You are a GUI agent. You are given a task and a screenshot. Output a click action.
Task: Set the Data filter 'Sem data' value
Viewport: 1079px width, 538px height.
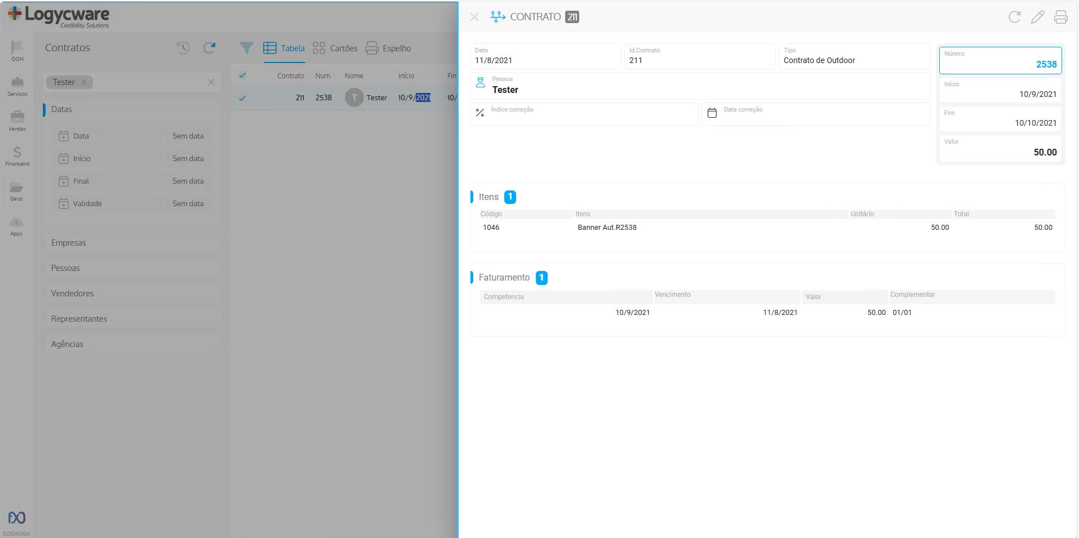[x=188, y=136]
